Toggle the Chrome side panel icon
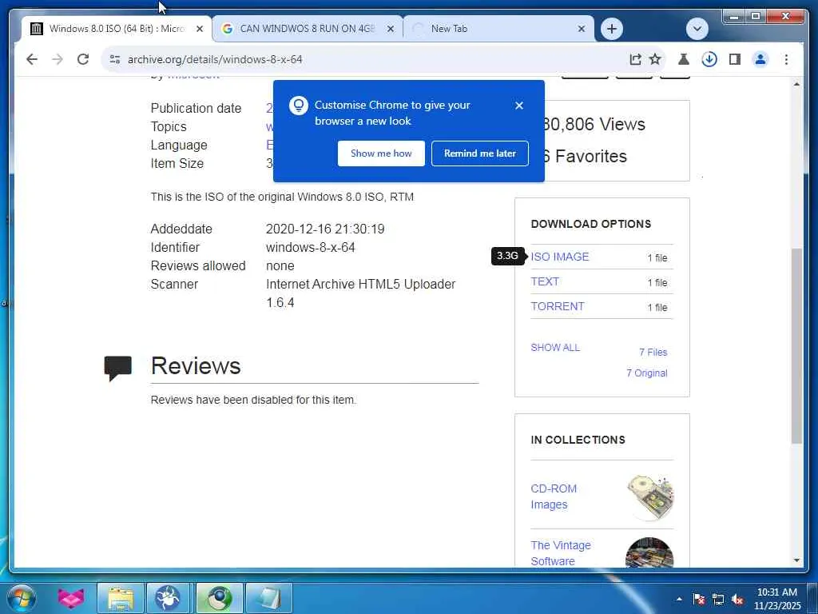The image size is (818, 614). click(x=735, y=59)
